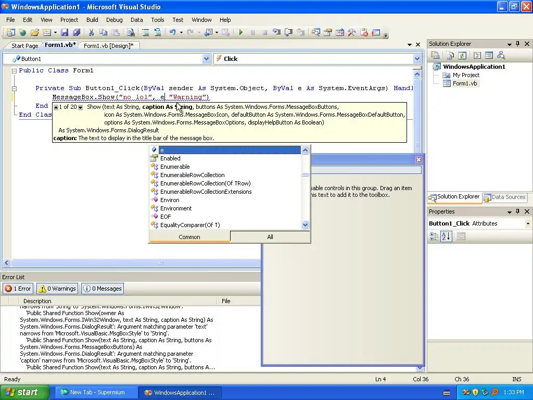Image resolution: width=533 pixels, height=400 pixels.
Task: Click the Step Into debugging icon
Action: tap(277, 32)
